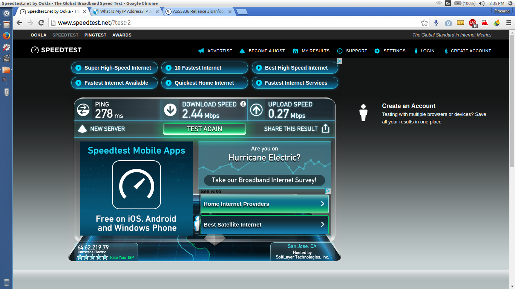Go back using the browser back arrow
This screenshot has width=515, height=289.
click(x=19, y=23)
